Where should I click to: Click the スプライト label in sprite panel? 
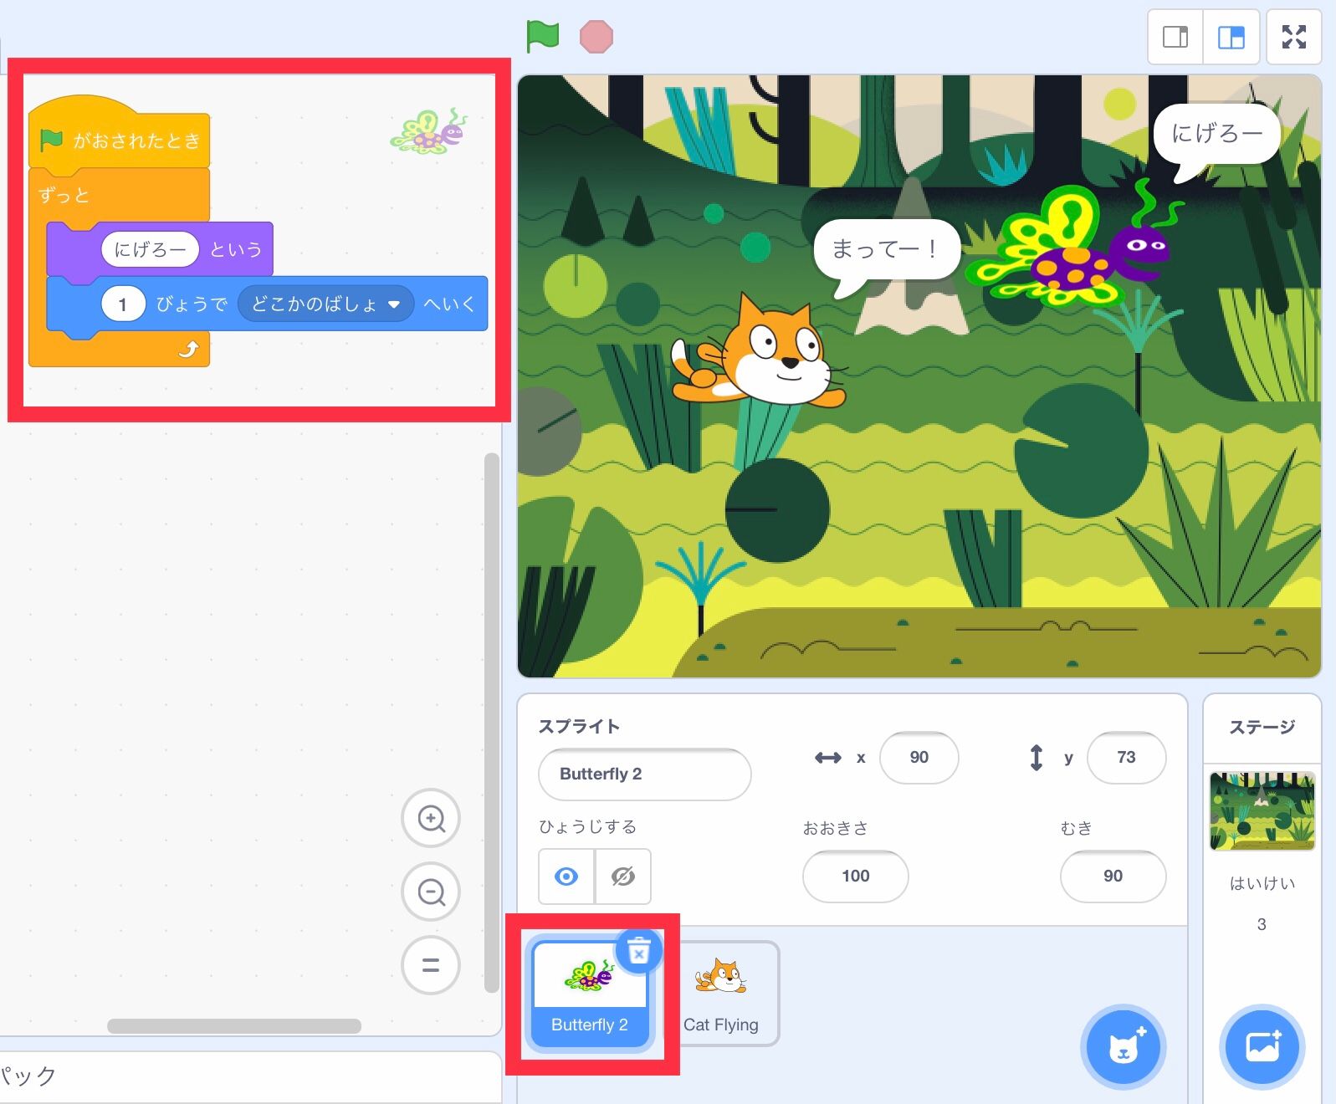click(x=579, y=726)
